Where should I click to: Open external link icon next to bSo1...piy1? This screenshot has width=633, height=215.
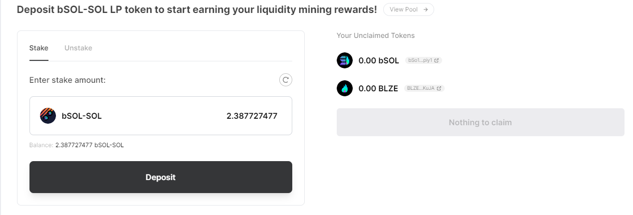tap(437, 60)
